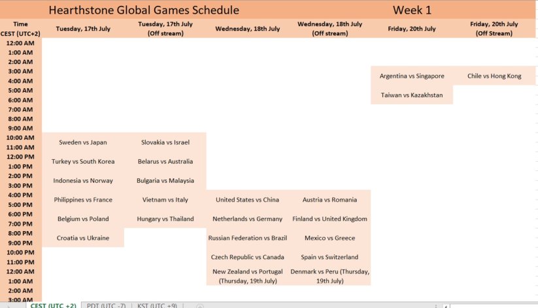
Task: Select the Mexico vs Greece cell
Action: pos(329,238)
